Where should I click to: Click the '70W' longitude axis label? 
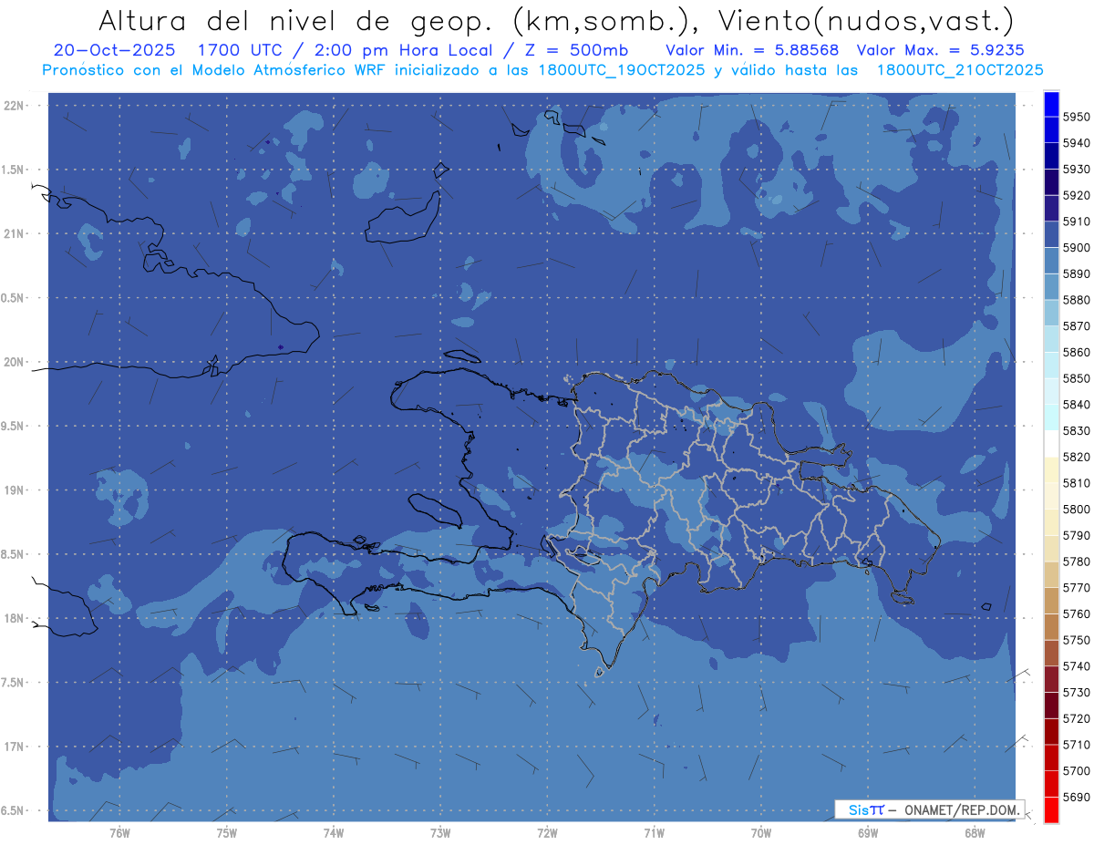760,833
